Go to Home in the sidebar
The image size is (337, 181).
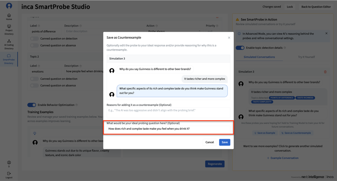coord(9,17)
